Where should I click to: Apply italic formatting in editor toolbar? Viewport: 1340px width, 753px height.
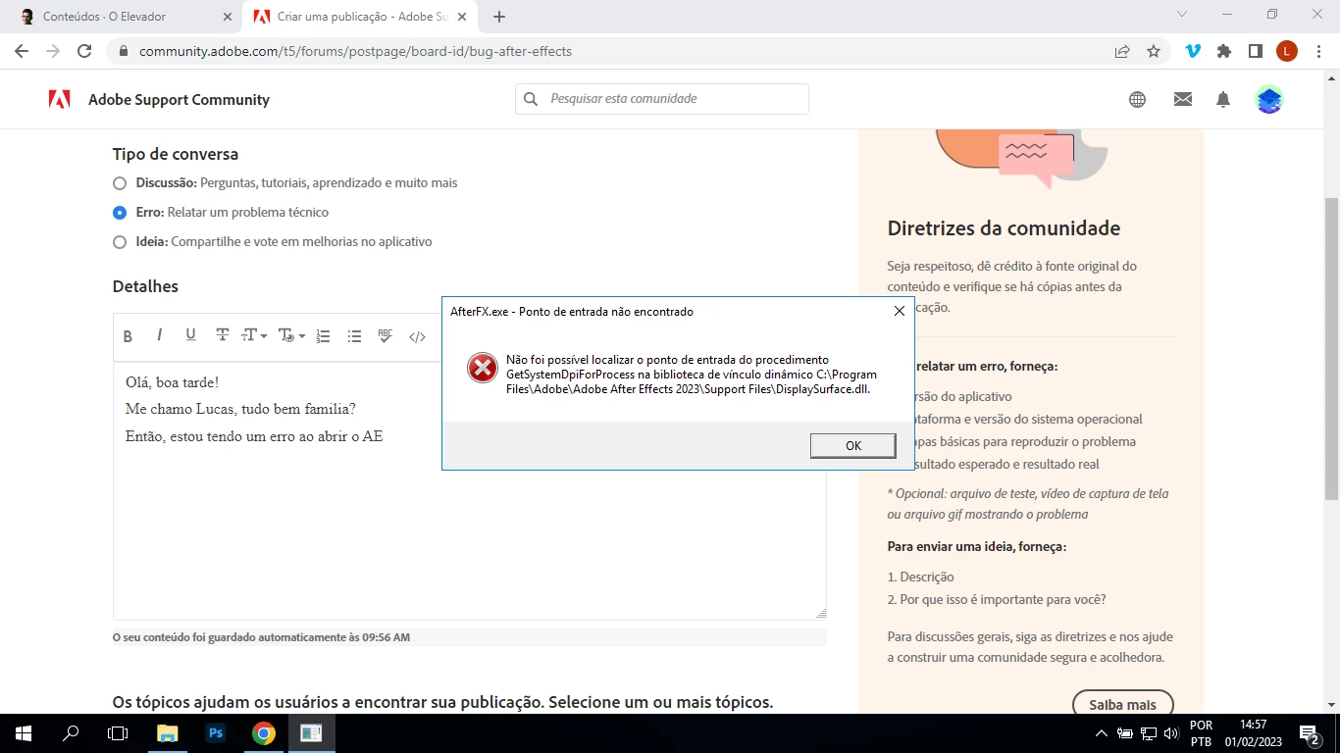pyautogui.click(x=159, y=335)
